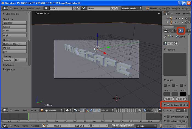The image size is (192, 129).
Task: Select the scale manipulator icon
Action: (98, 110)
